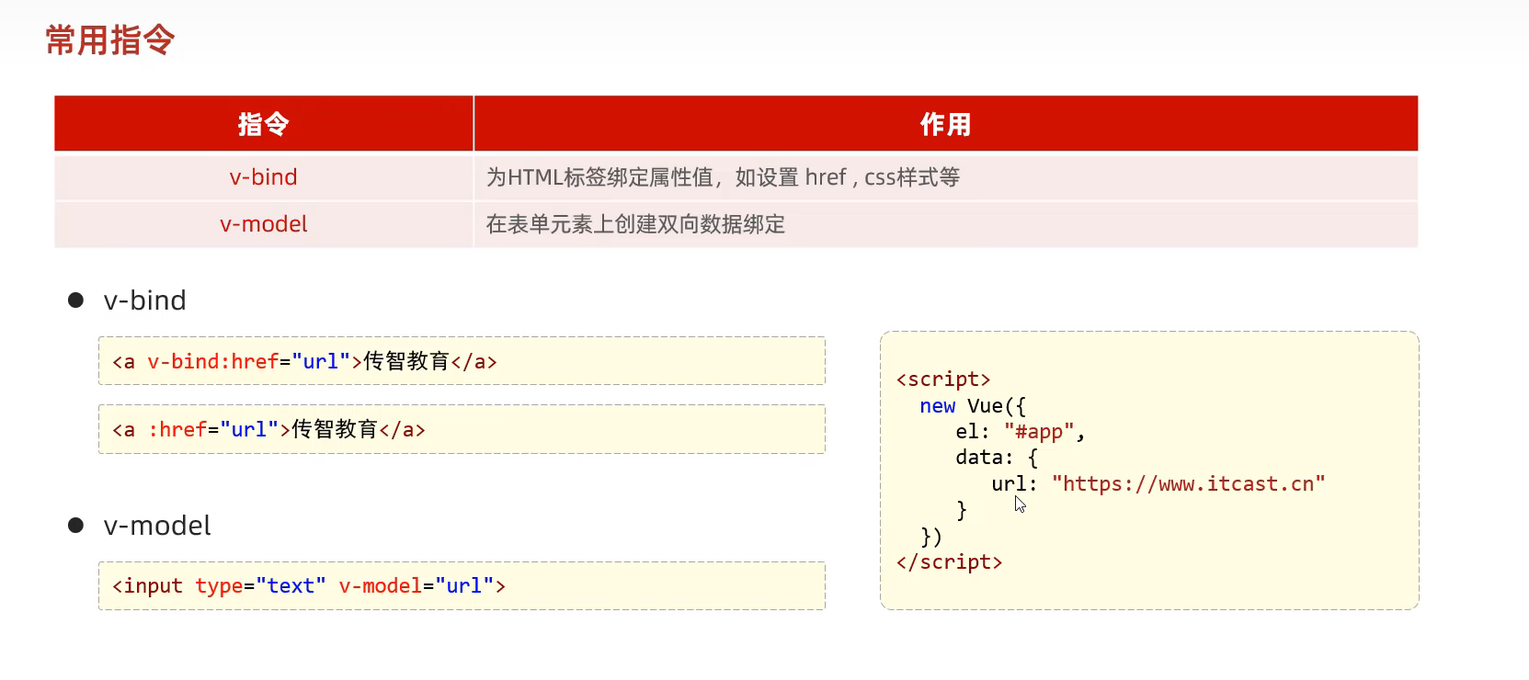1529x680 pixels.
Task: Click the v-model cell in the table
Action: (264, 224)
